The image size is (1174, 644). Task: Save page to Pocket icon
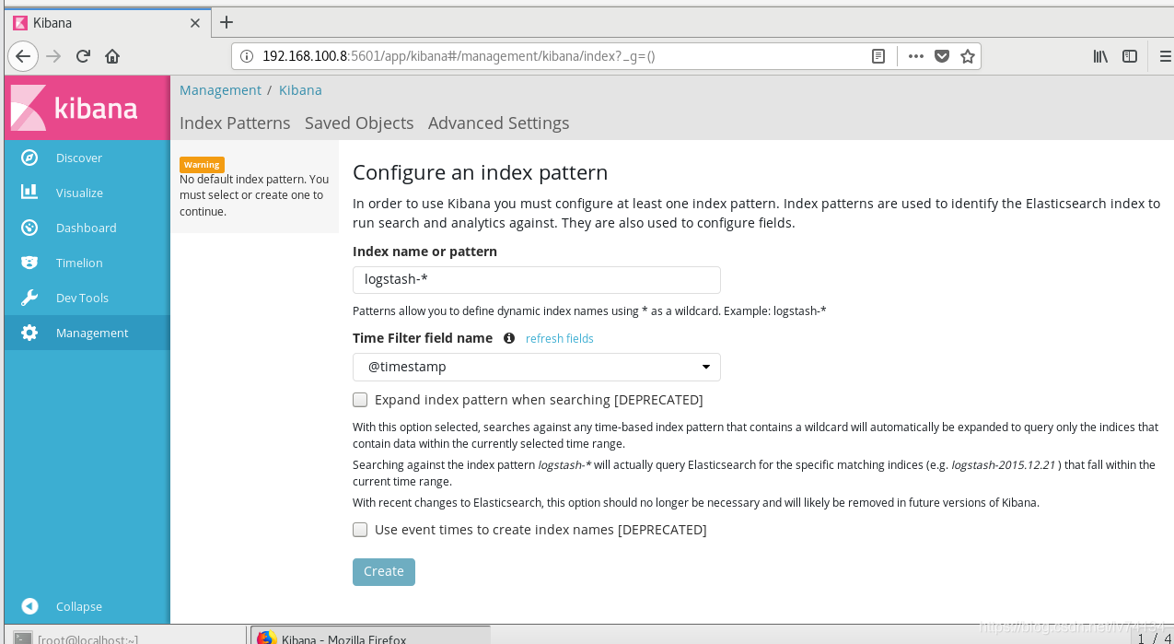coord(942,56)
